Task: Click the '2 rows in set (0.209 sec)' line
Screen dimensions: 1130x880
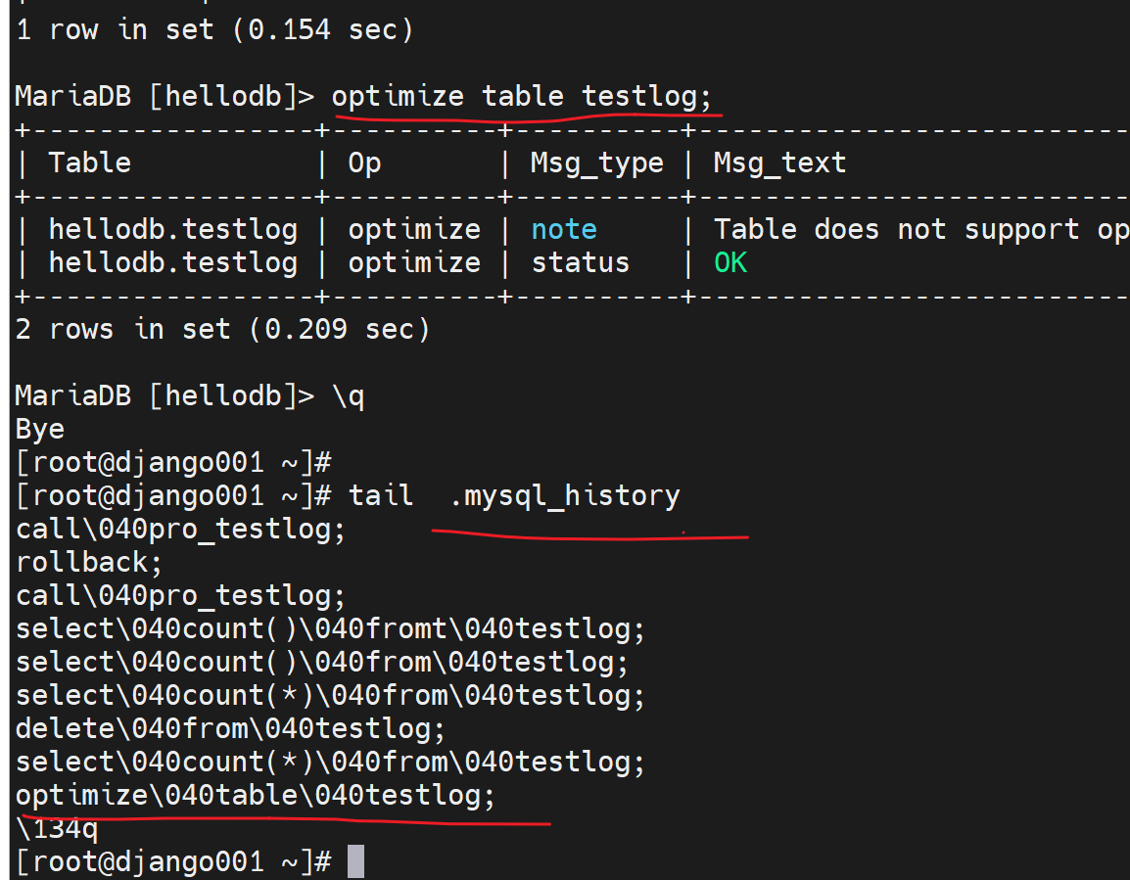Action: click(x=222, y=329)
